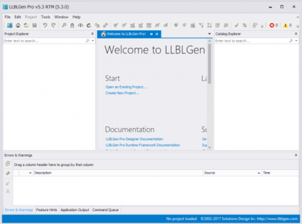Viewport: 302px width, 224px height.
Task: Click the No project loaded status text
Action: (181, 219)
